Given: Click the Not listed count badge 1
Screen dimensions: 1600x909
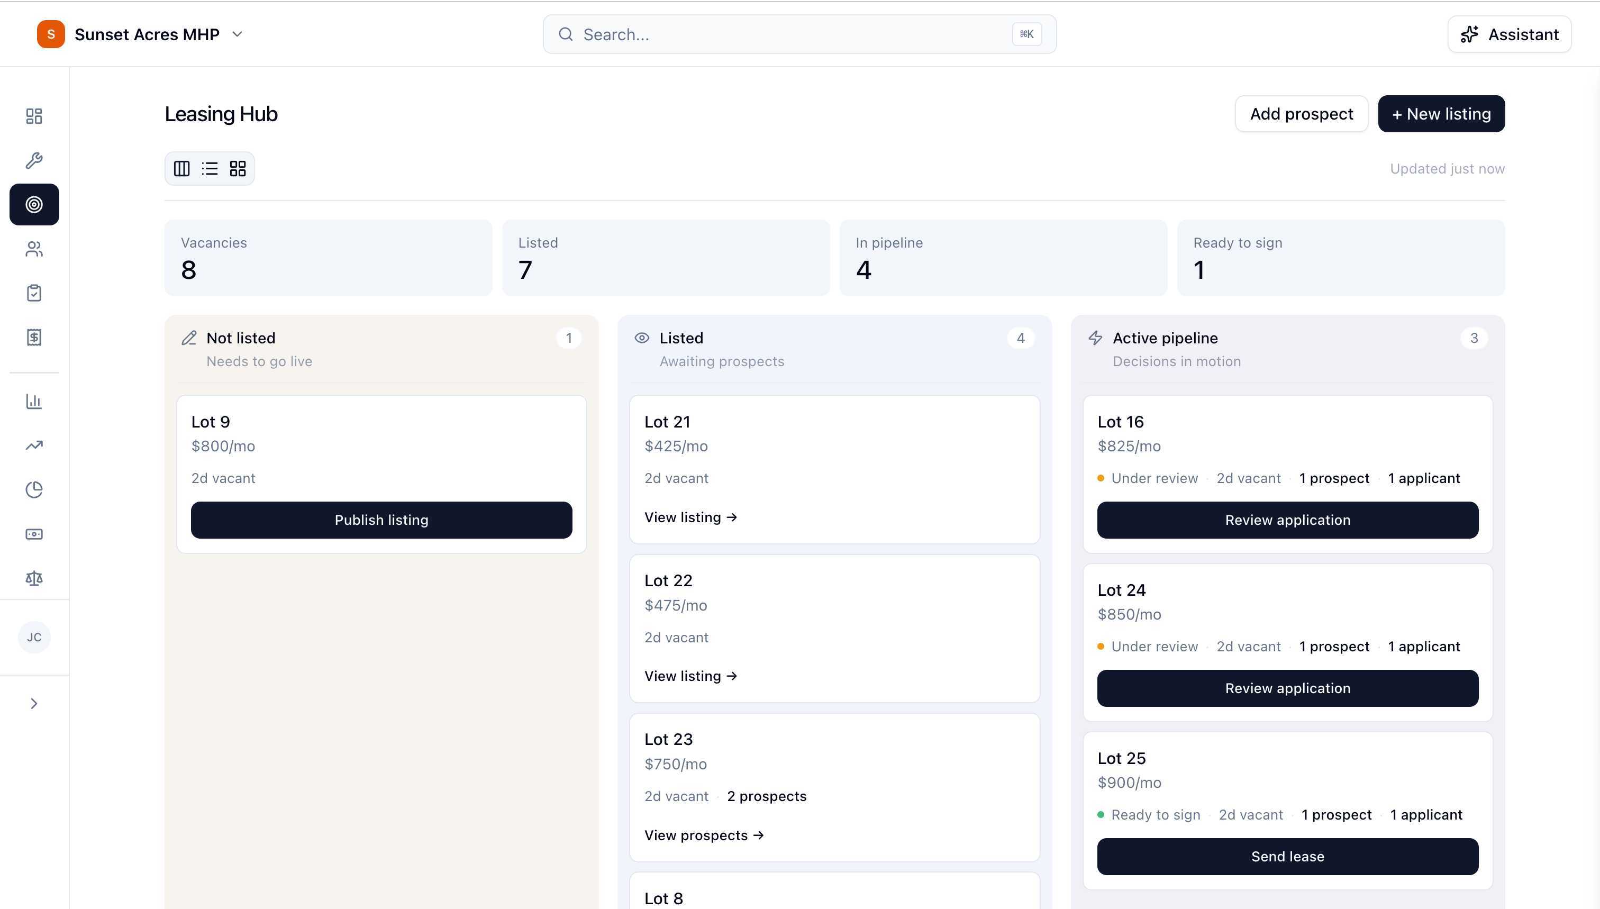Looking at the screenshot, I should [x=569, y=338].
